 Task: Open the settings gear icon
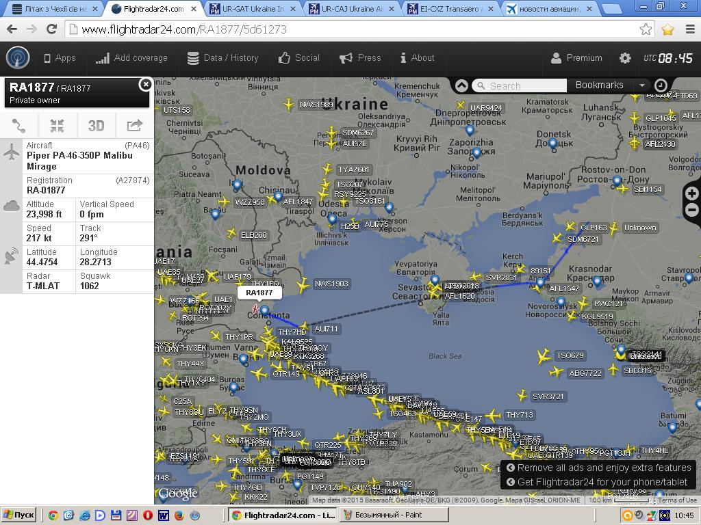click(x=625, y=58)
